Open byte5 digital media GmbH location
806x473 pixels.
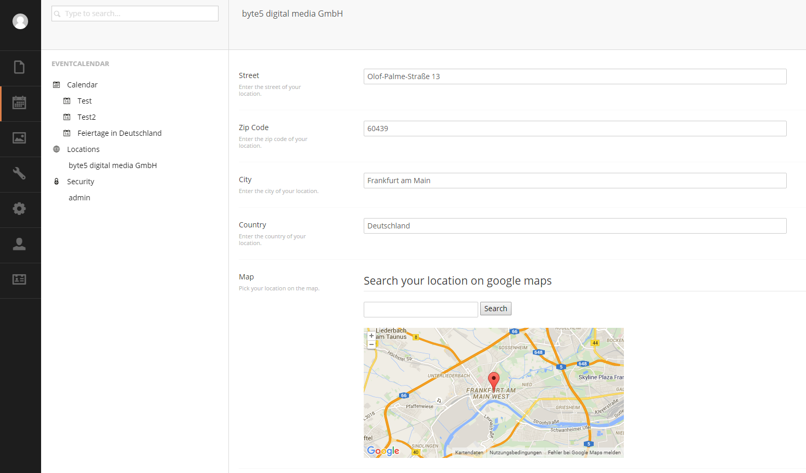tap(113, 165)
